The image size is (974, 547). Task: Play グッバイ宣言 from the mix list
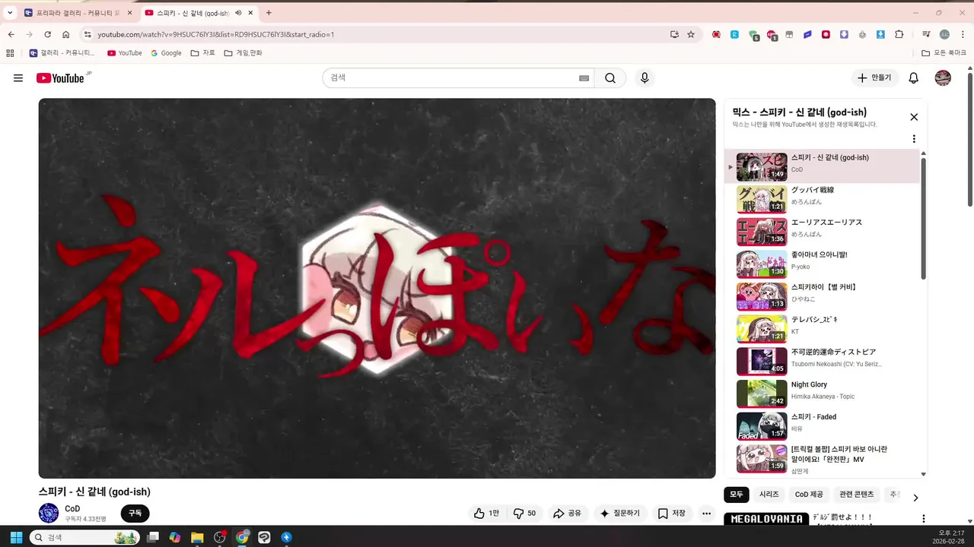tap(822, 198)
